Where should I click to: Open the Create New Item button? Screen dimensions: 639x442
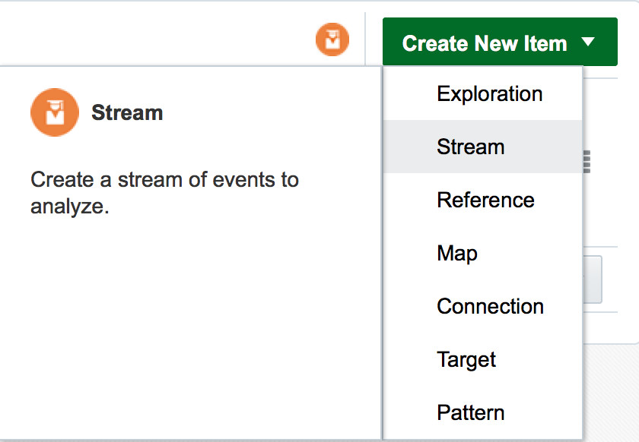(x=500, y=42)
